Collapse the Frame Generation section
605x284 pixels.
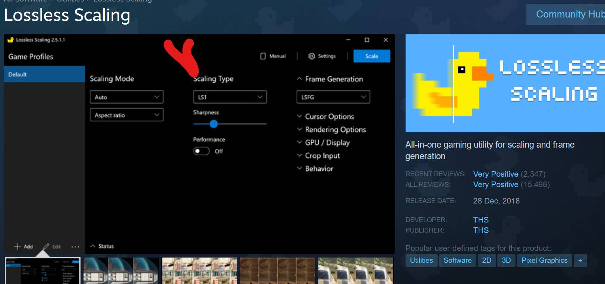299,79
